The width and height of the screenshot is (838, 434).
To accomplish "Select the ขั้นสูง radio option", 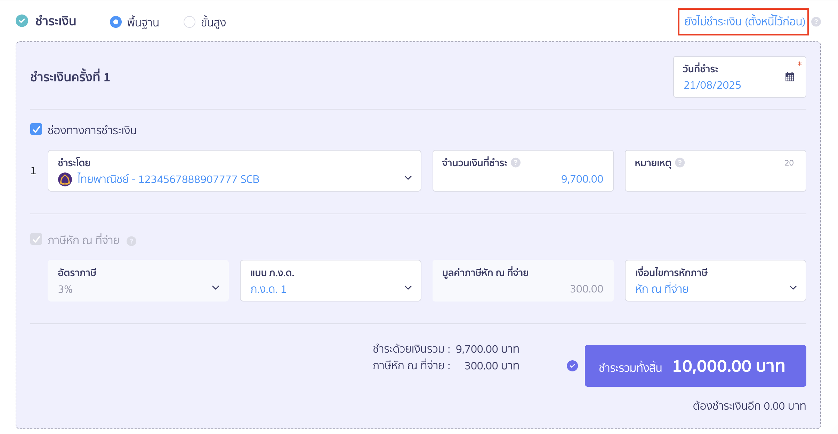I will (189, 22).
